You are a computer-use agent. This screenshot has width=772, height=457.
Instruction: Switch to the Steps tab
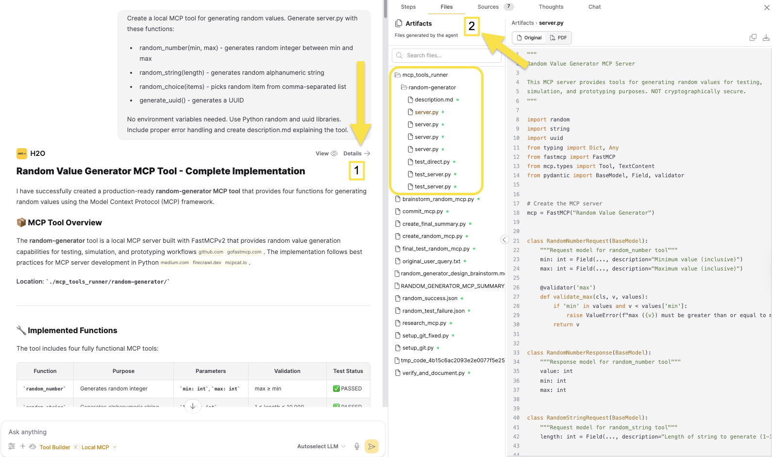[408, 7]
